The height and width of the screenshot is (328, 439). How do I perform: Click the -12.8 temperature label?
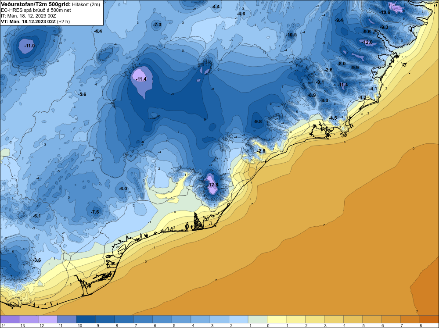point(212,185)
